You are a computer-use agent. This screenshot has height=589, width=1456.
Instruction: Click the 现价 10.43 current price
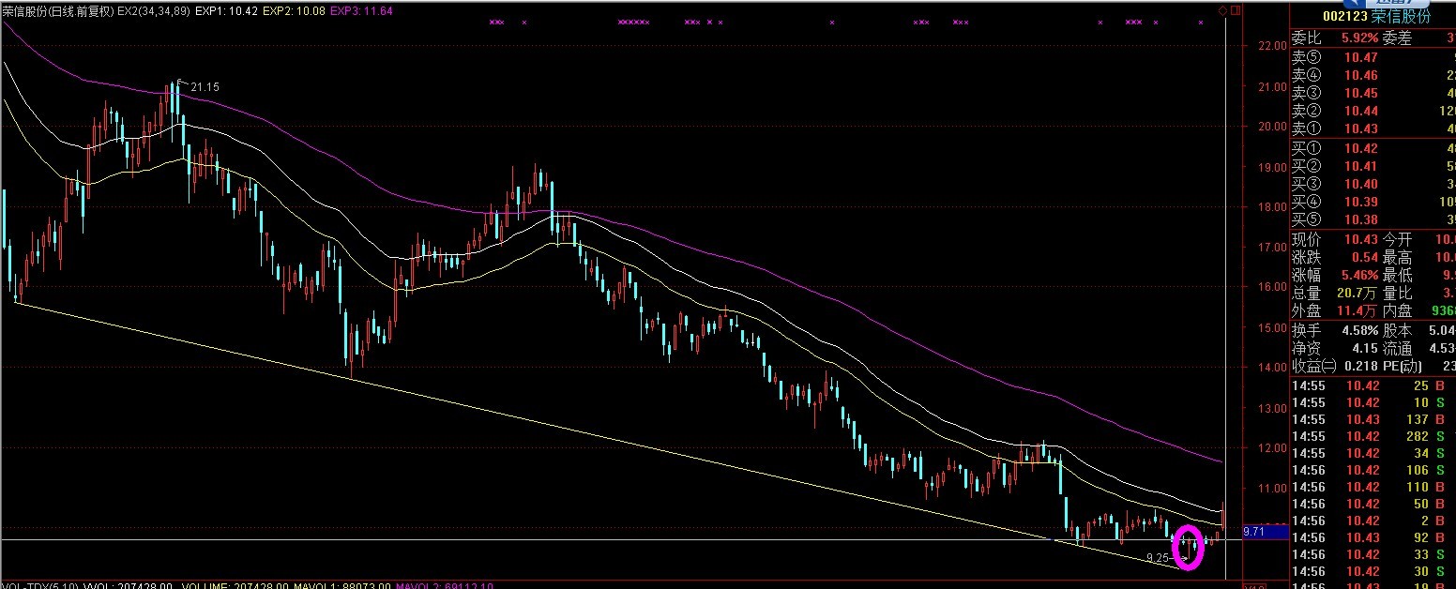click(1361, 240)
